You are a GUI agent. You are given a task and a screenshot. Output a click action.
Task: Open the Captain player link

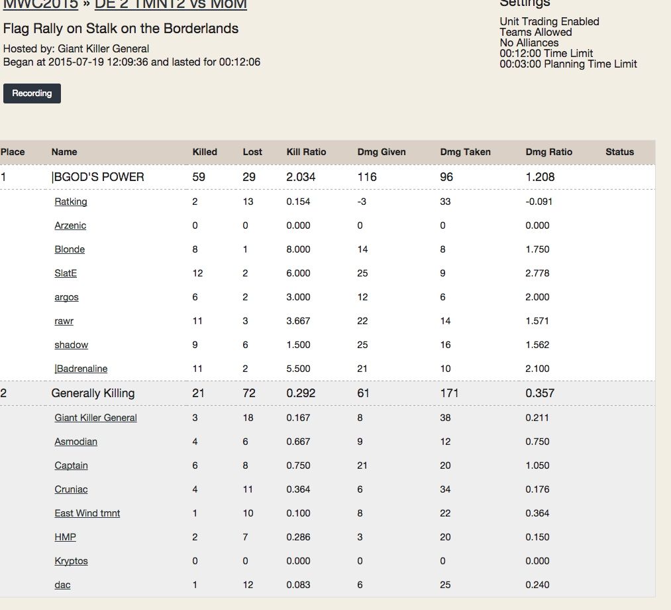(71, 465)
